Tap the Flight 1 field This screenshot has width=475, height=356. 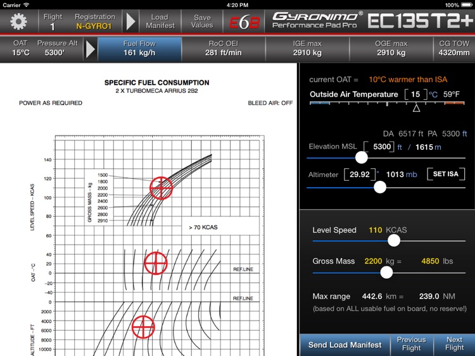(53, 21)
